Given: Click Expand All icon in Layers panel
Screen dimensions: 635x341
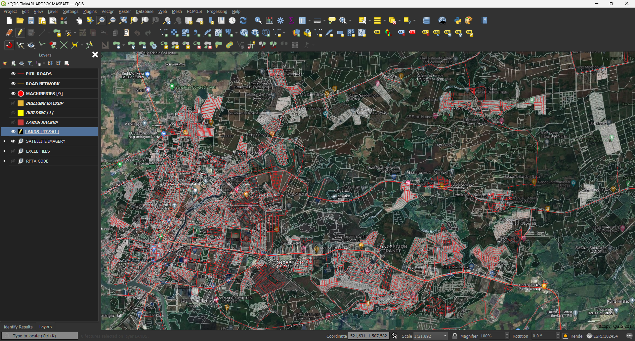Looking at the screenshot, I should coord(50,63).
